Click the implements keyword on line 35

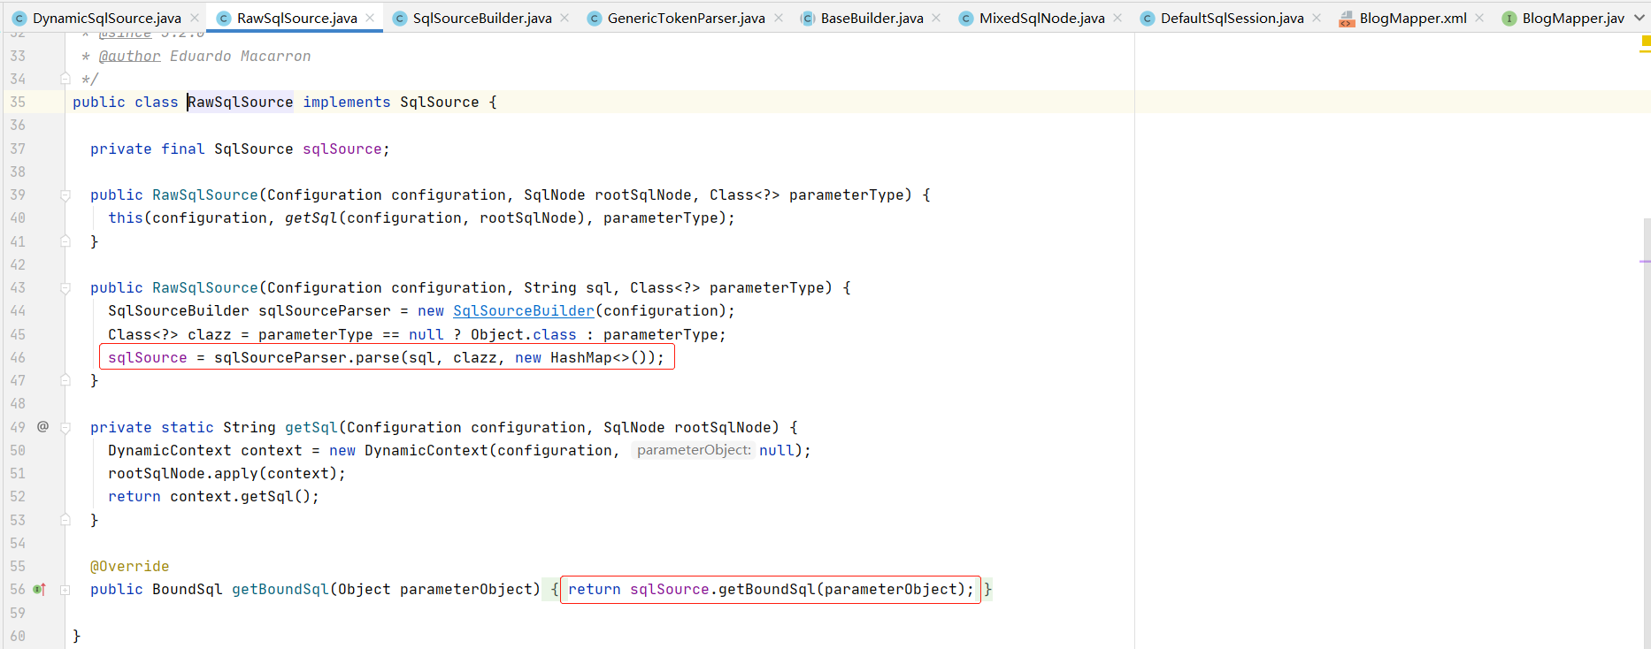tap(347, 102)
